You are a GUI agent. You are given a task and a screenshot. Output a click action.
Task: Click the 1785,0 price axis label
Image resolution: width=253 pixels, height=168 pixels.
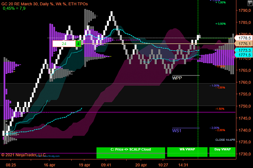click(x=244, y=22)
